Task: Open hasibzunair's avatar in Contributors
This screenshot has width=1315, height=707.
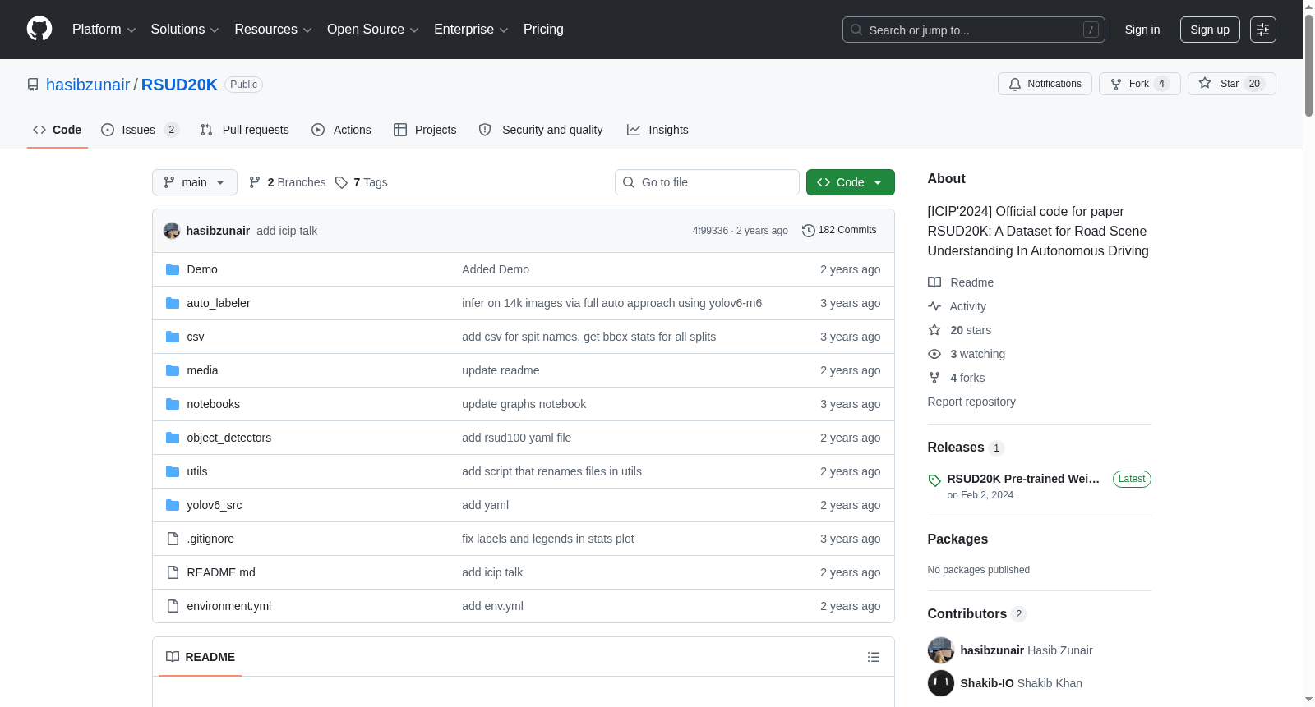Action: [941, 650]
